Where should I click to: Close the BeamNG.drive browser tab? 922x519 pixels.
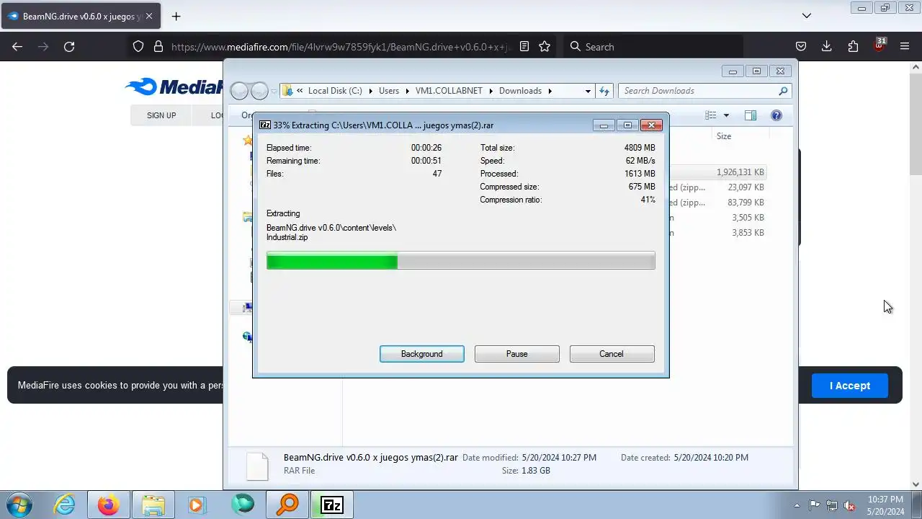(149, 16)
